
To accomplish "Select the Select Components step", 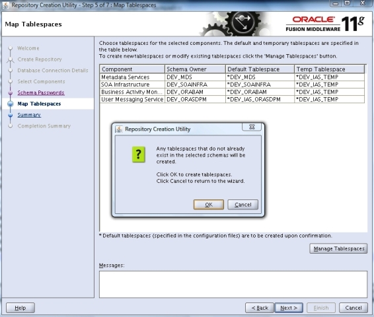I will [x=41, y=81].
